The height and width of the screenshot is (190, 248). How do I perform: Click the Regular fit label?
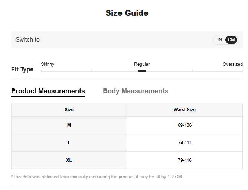tap(142, 64)
